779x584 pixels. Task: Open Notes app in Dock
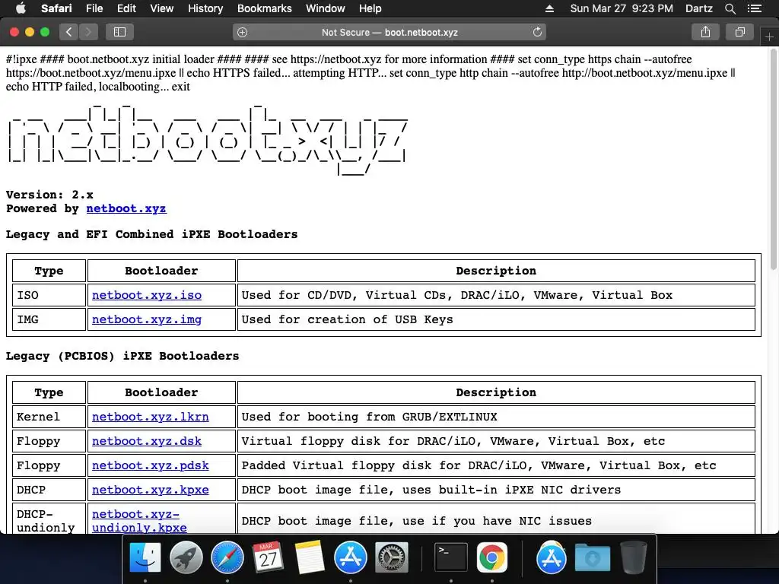pyautogui.click(x=310, y=557)
